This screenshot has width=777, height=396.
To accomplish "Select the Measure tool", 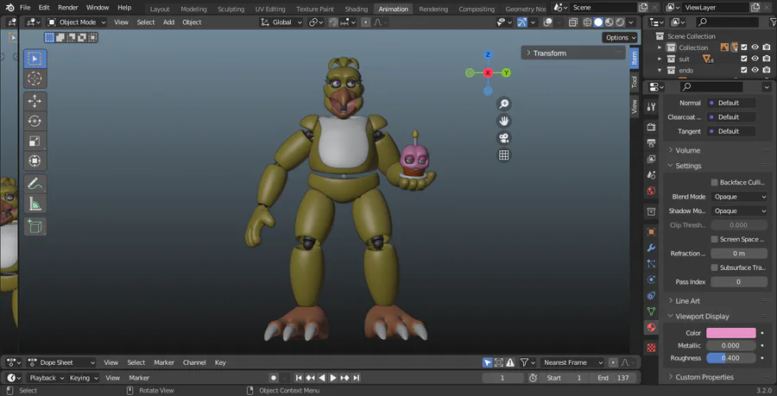I will pos(35,204).
